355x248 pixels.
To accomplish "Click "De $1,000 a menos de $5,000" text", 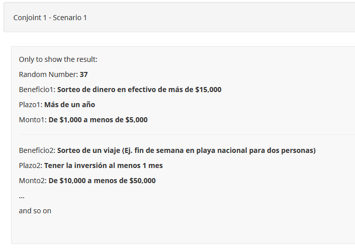I will click(x=98, y=120).
